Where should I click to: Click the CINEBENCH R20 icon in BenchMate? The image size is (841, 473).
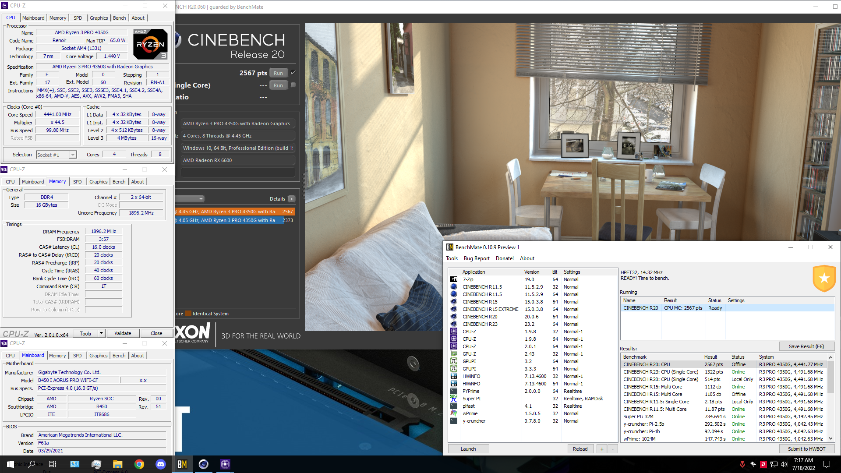[454, 317]
